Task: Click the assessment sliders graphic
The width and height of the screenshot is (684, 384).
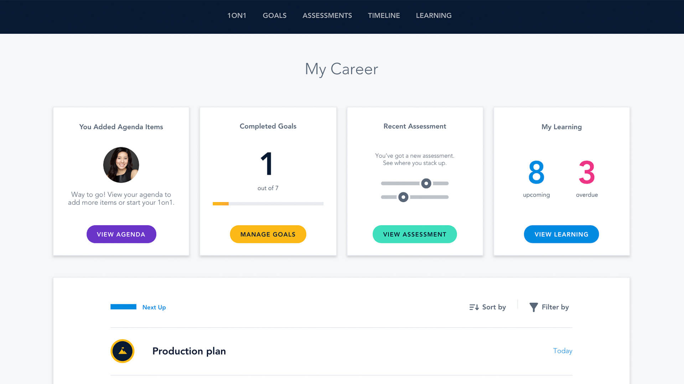Action: 415,190
